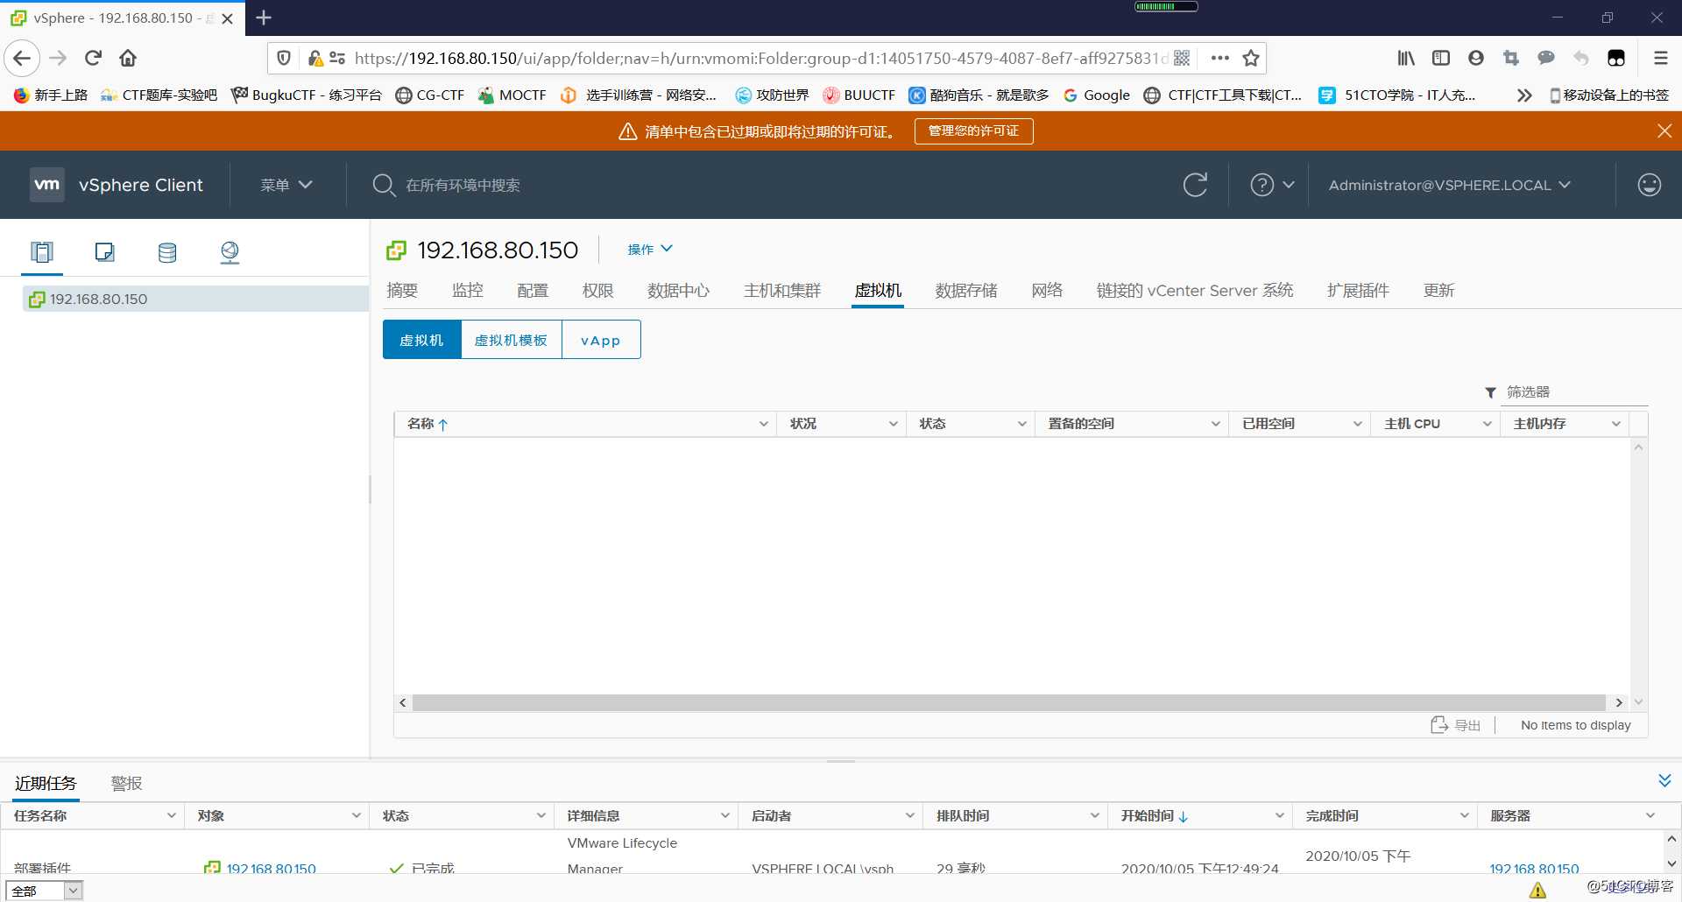This screenshot has width=1682, height=902.
Task: Switch to the 配置 tab
Action: pyautogui.click(x=533, y=291)
